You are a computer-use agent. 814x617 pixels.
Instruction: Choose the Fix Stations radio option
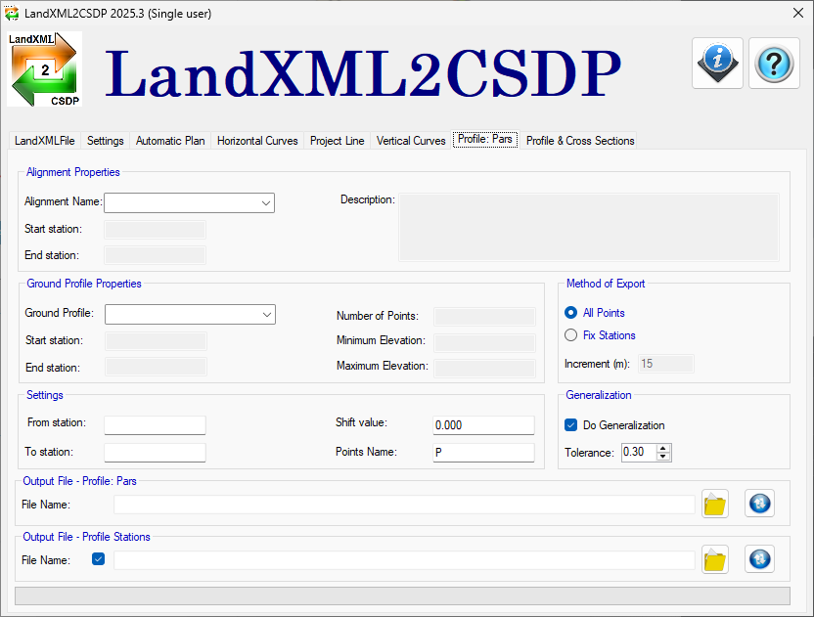coord(571,335)
